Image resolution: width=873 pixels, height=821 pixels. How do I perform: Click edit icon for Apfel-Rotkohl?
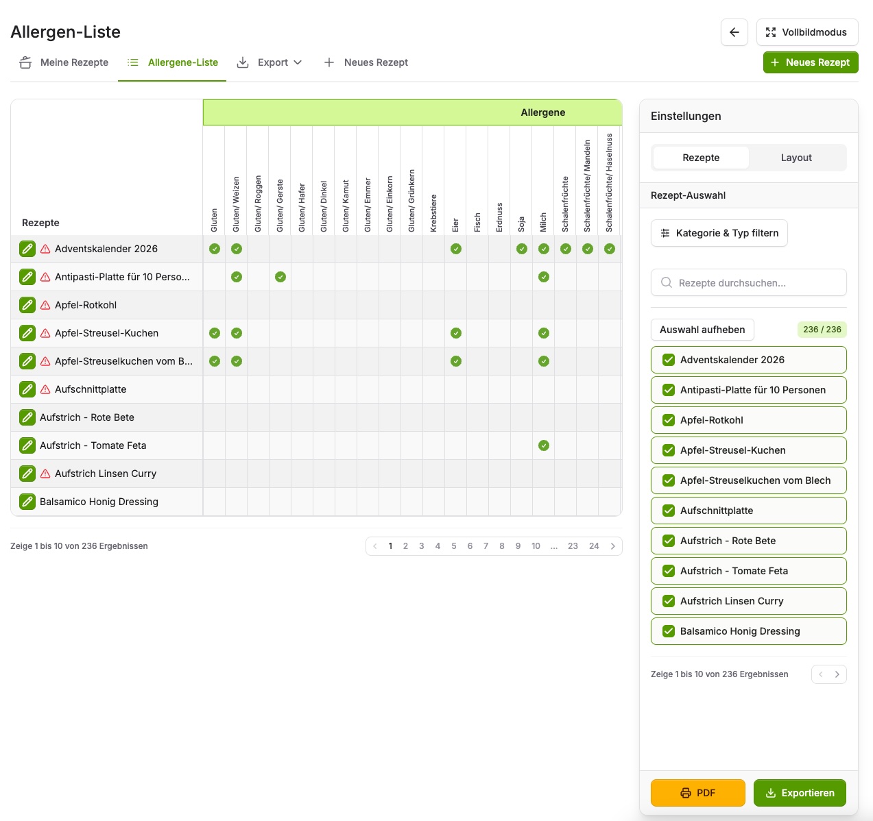pos(27,305)
